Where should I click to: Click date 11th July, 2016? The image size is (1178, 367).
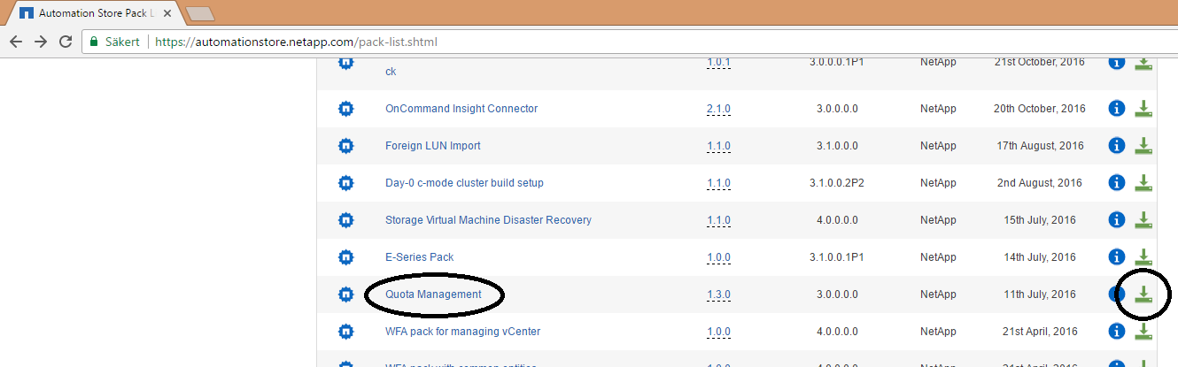(1039, 294)
